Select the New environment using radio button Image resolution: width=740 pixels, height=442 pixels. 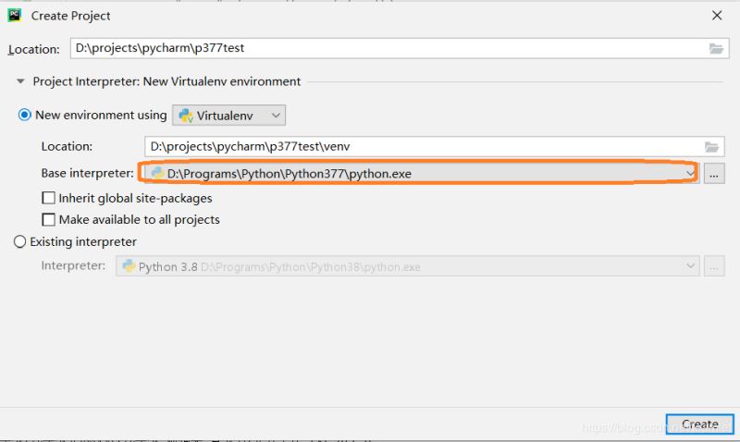click(25, 116)
